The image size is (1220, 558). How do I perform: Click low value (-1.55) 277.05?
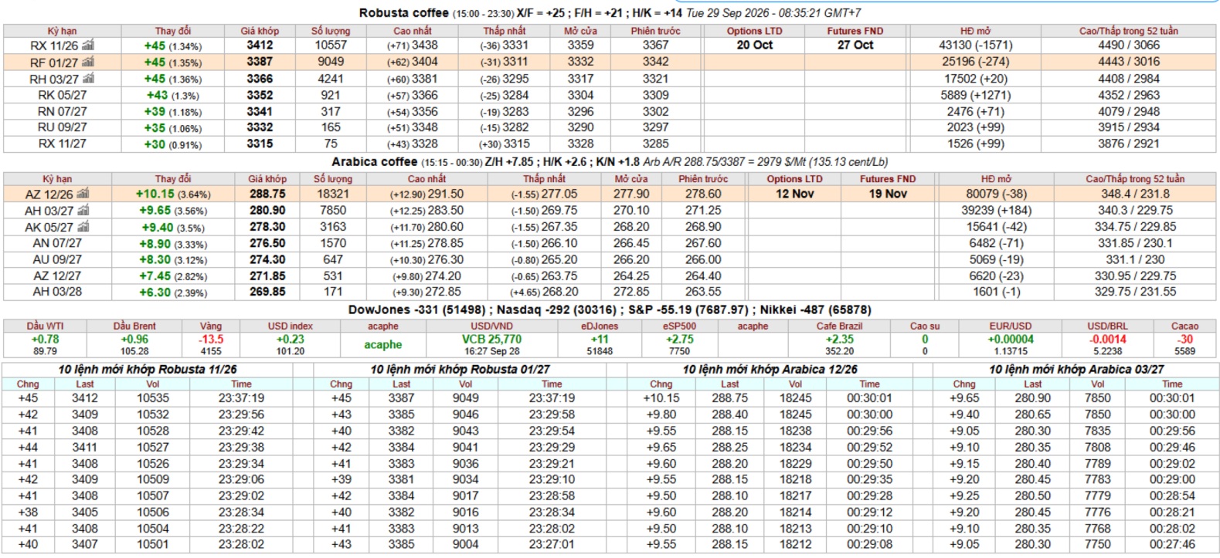tap(544, 194)
